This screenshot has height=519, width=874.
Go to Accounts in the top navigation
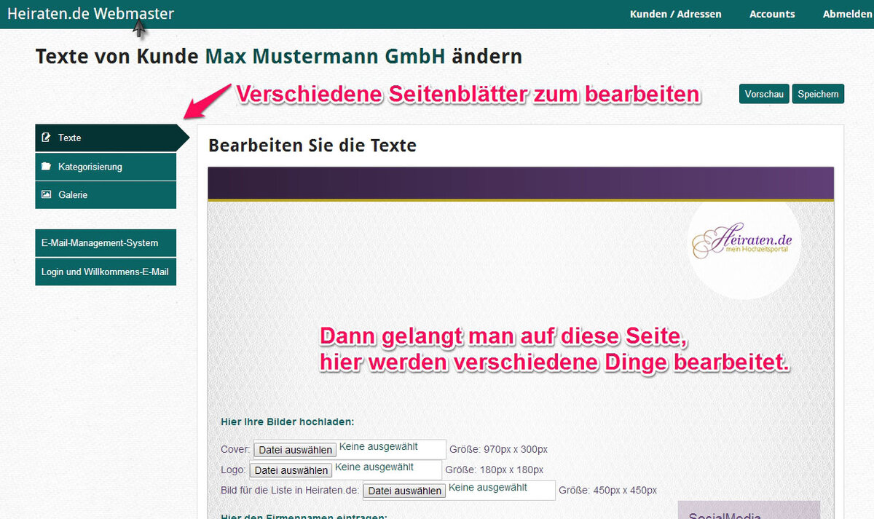pyautogui.click(x=772, y=14)
